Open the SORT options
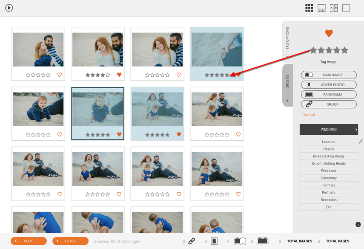 coord(29,241)
